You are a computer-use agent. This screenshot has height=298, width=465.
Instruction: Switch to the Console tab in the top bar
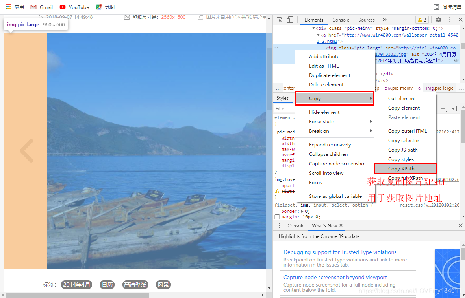(341, 20)
